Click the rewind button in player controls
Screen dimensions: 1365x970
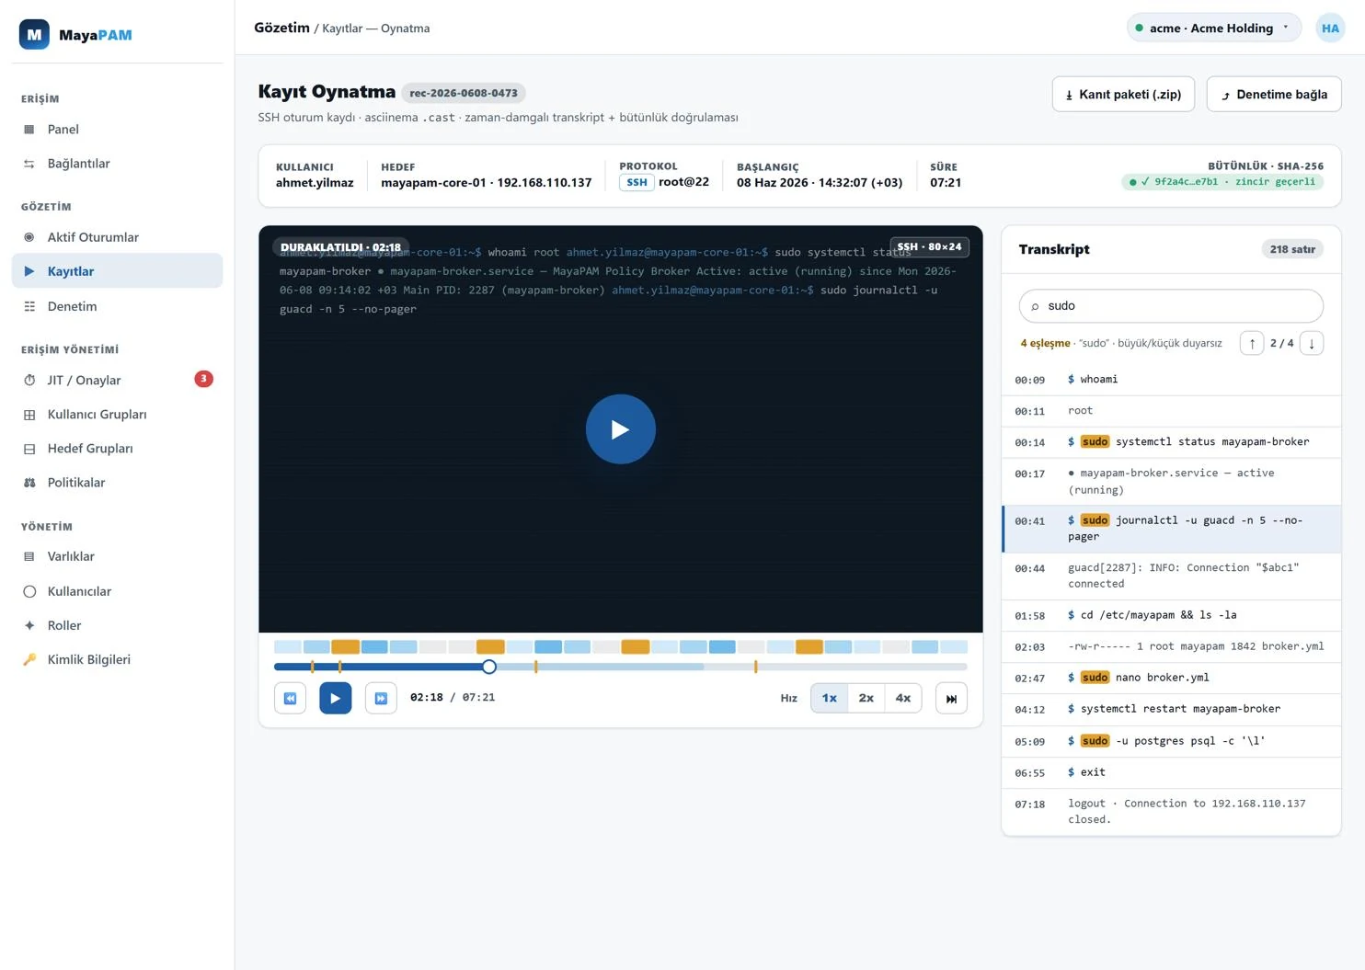point(290,699)
